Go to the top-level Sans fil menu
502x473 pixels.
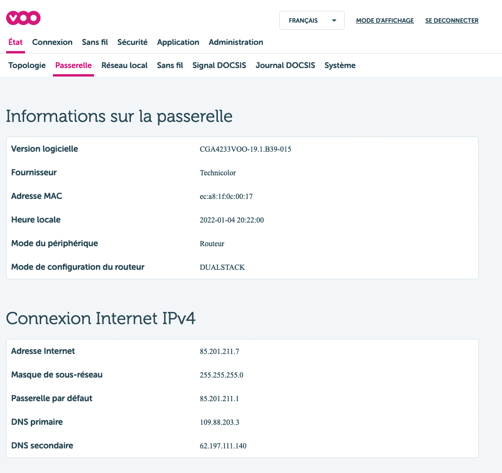[x=95, y=42]
